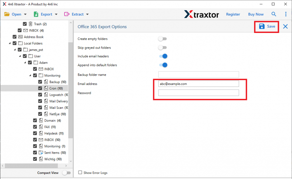This screenshot has width=292, height=179.
Task: Click the Extract arrow icon
Action: (x=67, y=14)
